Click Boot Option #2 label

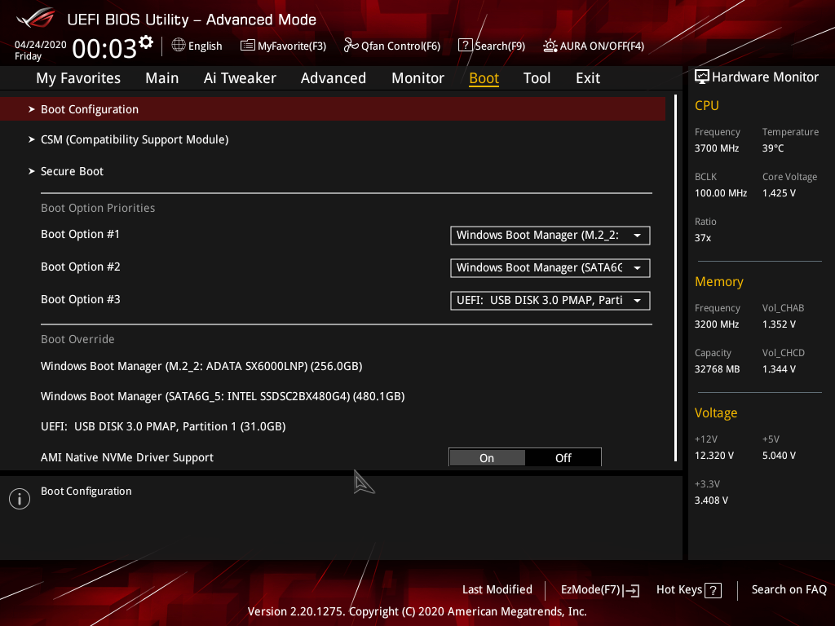point(81,267)
